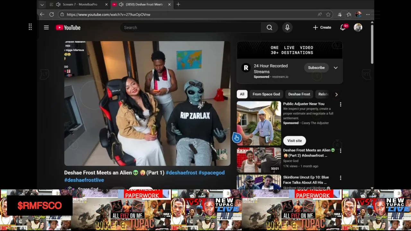
Task: Open Deshae Frost Meets an Alien Part 2 title
Action: coord(309,153)
